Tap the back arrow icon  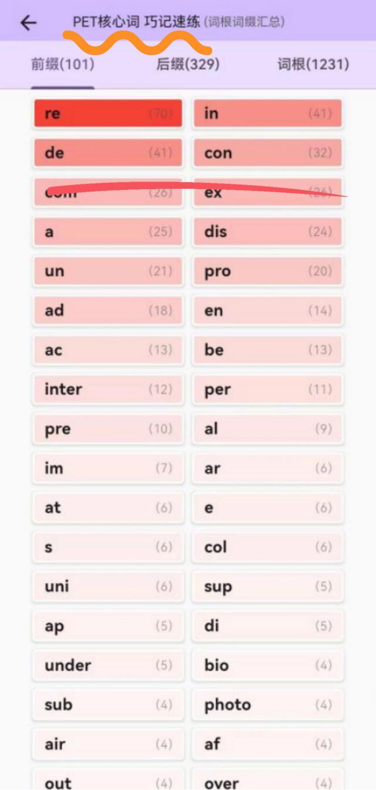click(28, 23)
